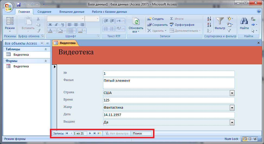Switch to the Создание ribbon tab

click(x=44, y=12)
